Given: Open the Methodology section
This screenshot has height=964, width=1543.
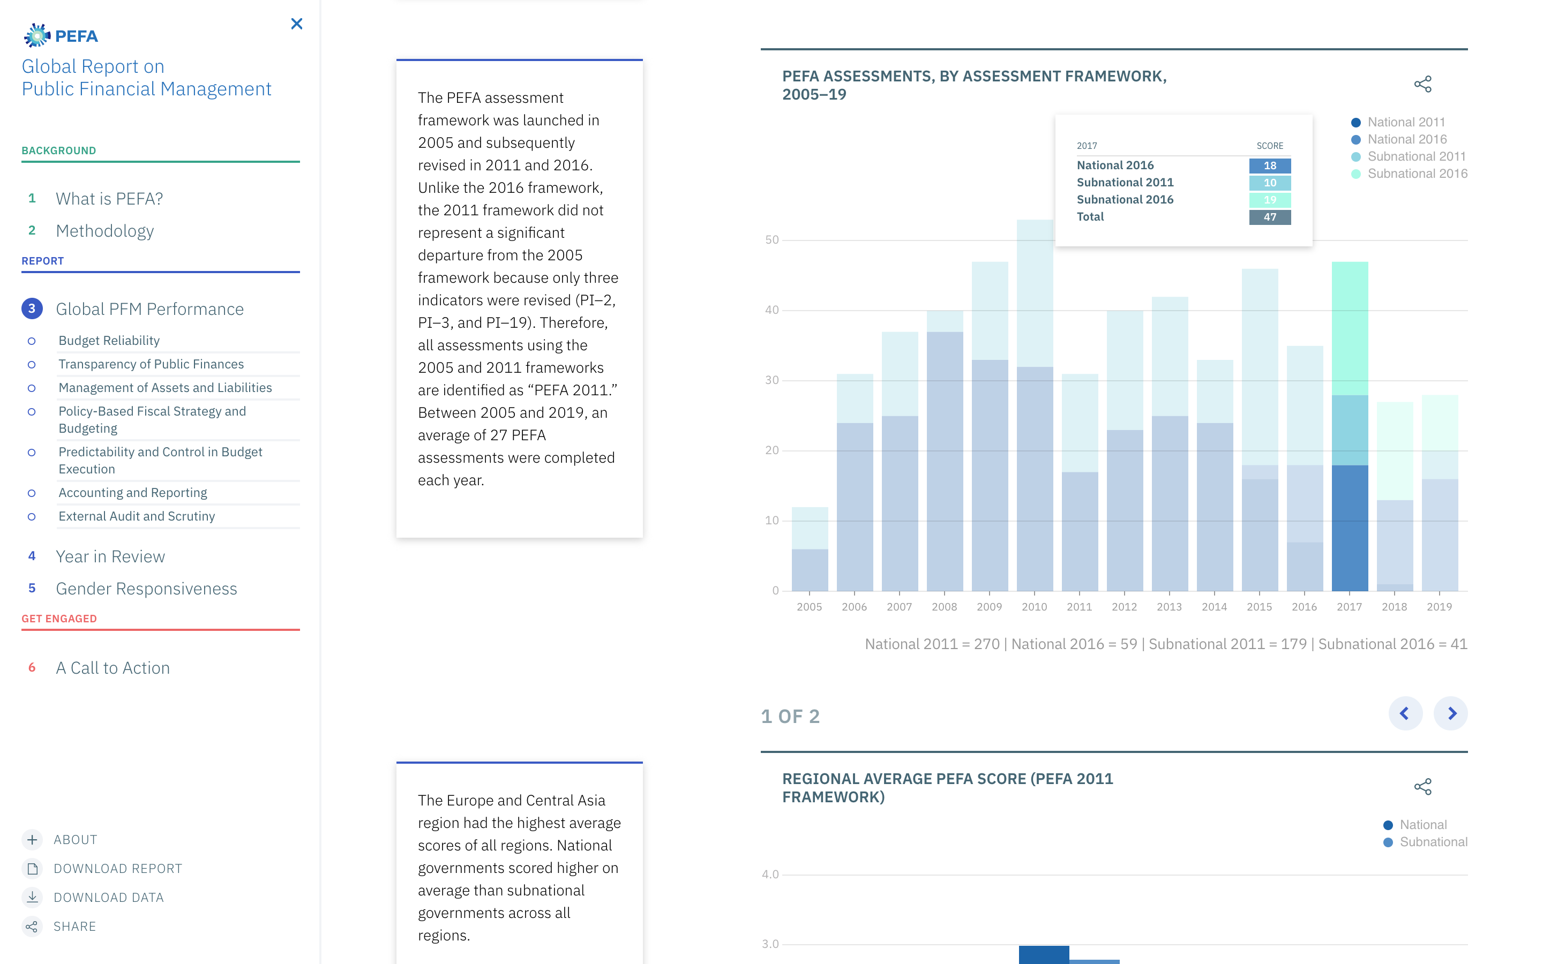Looking at the screenshot, I should 104,231.
